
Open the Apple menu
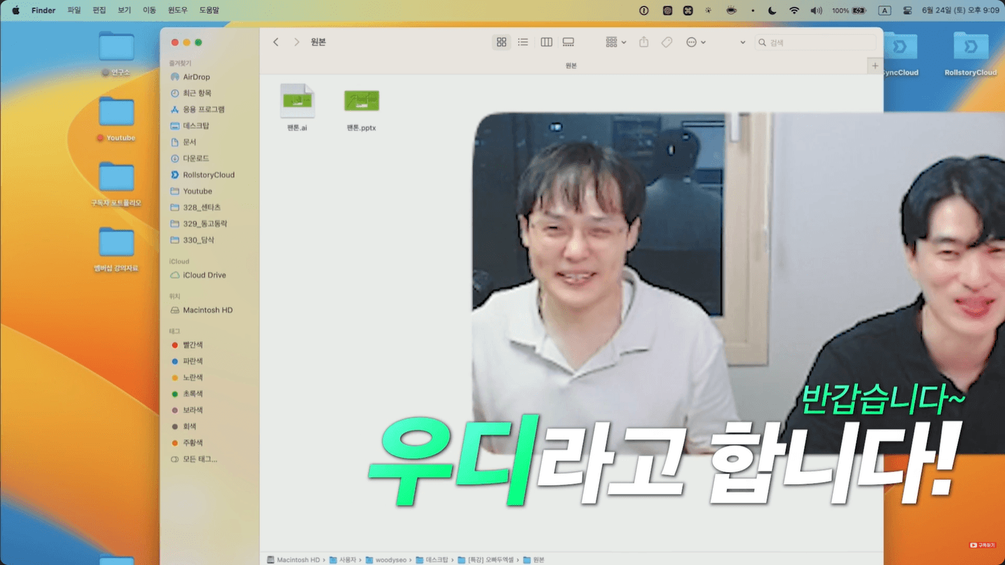(16, 10)
